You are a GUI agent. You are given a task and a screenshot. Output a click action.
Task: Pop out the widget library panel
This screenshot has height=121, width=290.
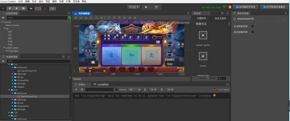pos(223,13)
